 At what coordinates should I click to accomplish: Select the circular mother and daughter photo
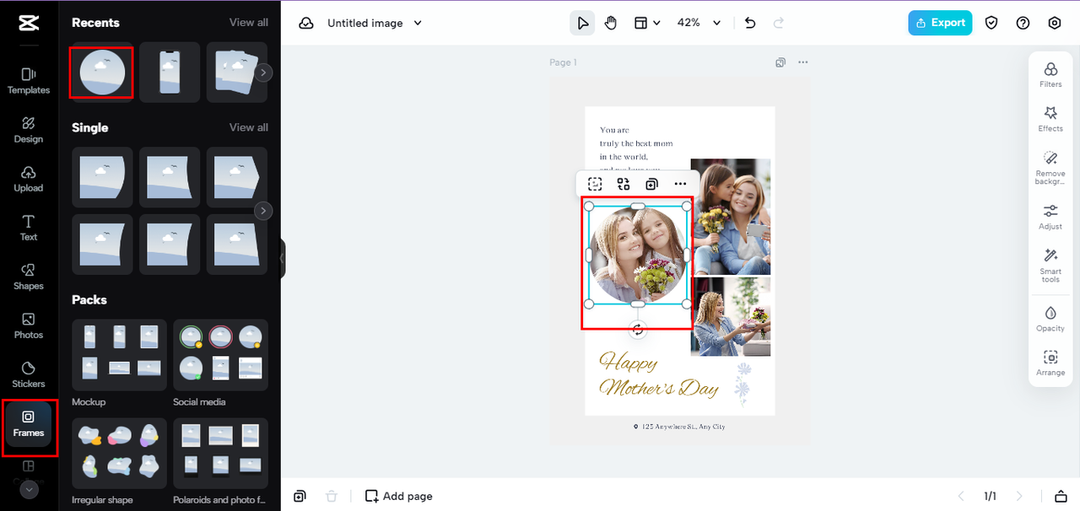638,255
